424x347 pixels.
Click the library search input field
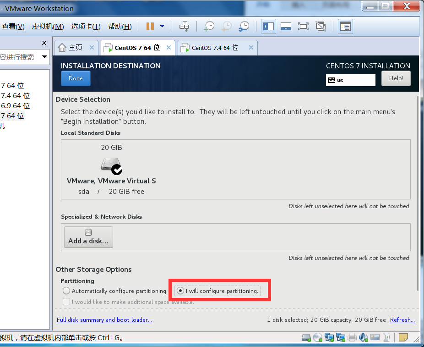[20, 57]
